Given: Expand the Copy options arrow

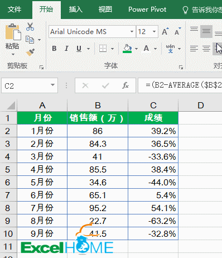Looking at the screenshot, I should coord(39,40).
